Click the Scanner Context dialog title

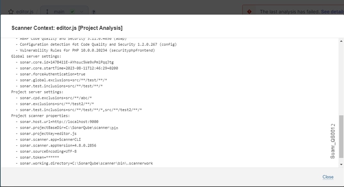pyautogui.click(x=67, y=28)
